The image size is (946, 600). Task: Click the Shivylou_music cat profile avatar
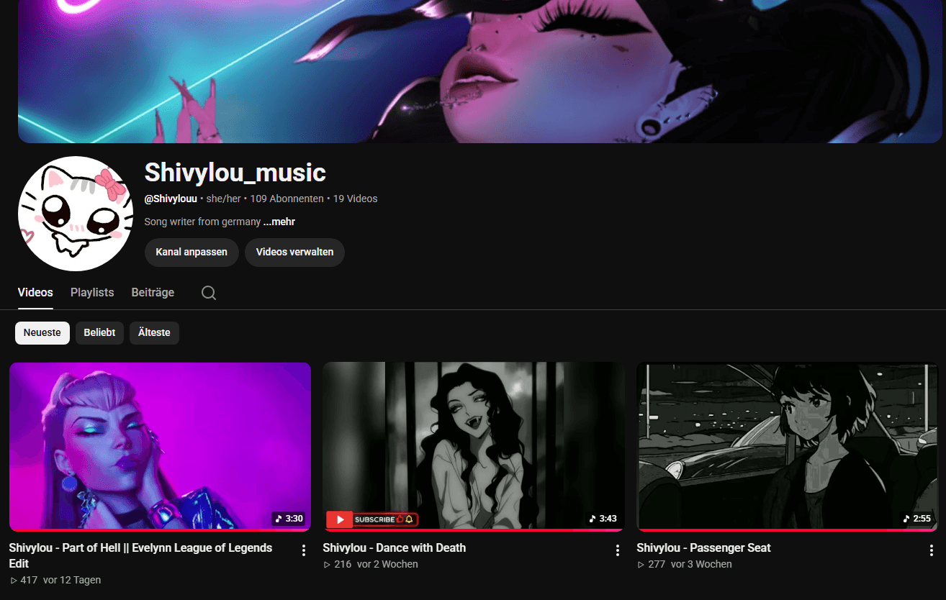click(76, 214)
